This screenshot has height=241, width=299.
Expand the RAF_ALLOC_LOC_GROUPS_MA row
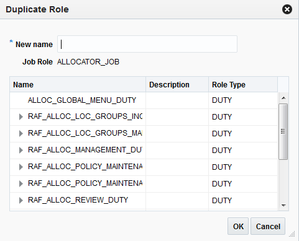pyautogui.click(x=21, y=133)
